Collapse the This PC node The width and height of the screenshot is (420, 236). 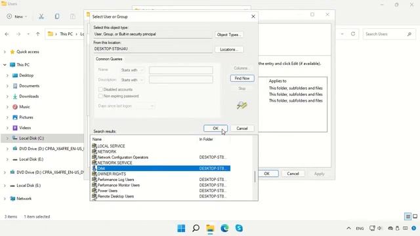pos(5,65)
